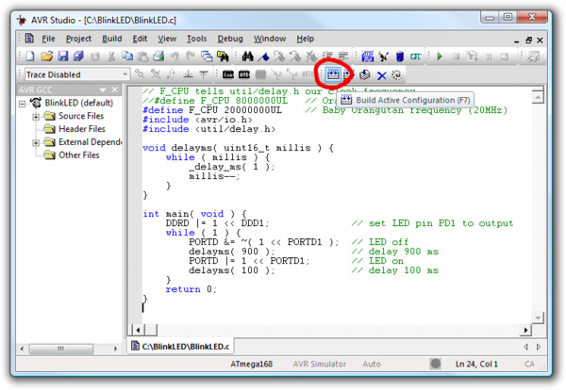Start debugging with the green play icon
The width and height of the screenshot is (566, 390).
point(440,57)
